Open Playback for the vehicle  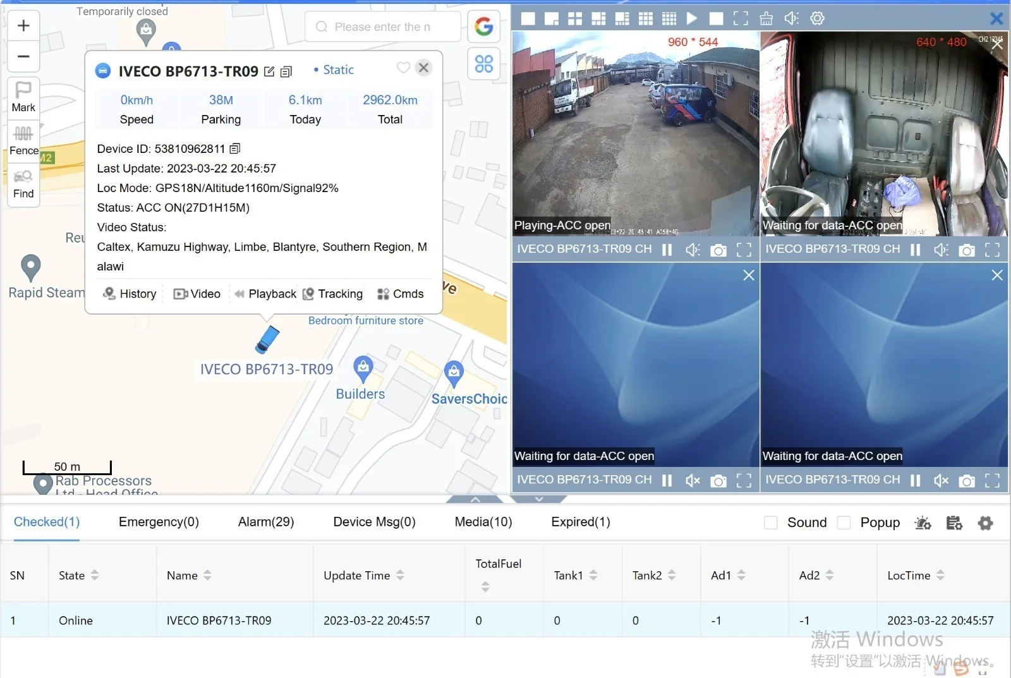265,294
